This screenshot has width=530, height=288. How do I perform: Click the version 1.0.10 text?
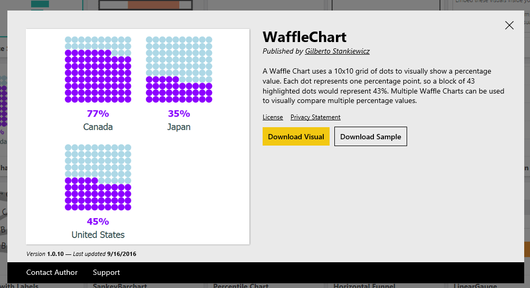coord(55,254)
